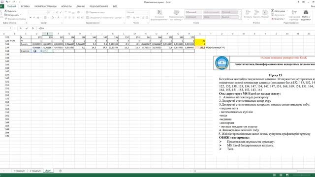The width and height of the screenshot is (315, 177).
Task: Open the Общий number format dropdown
Action: [x=148, y=12]
